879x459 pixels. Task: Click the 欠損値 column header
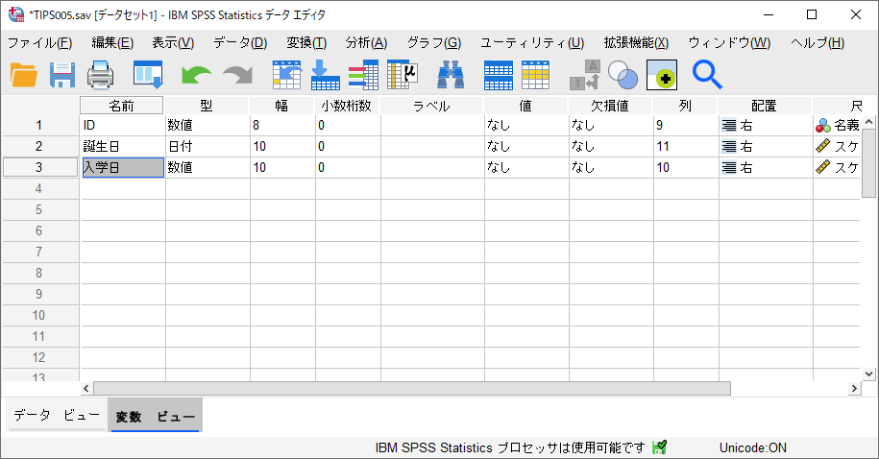610,106
